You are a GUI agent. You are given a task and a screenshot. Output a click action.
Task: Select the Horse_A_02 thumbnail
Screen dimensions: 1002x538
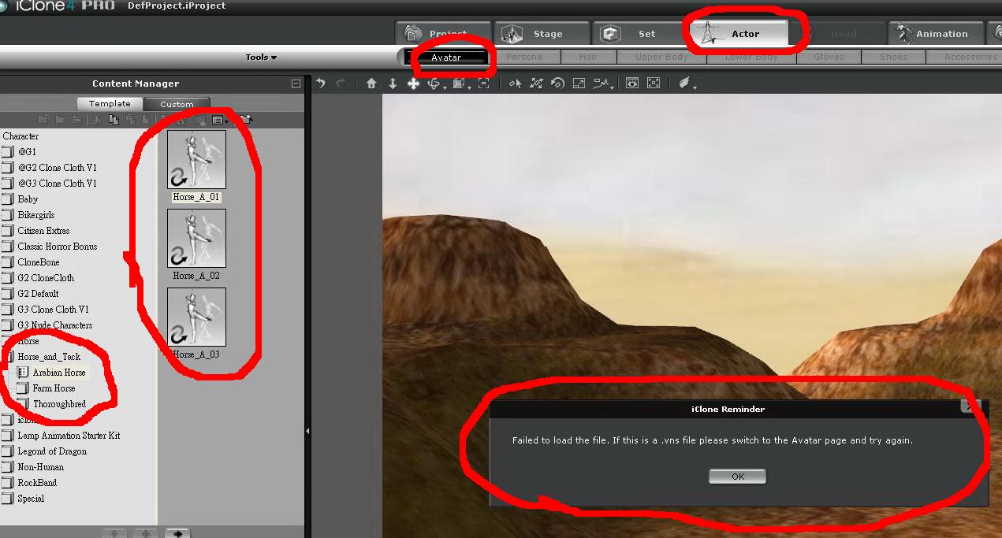point(196,237)
